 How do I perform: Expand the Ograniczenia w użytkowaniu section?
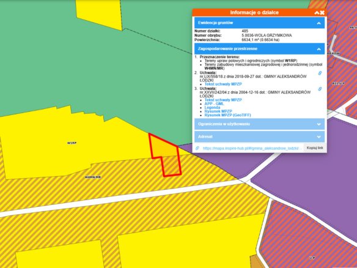[260, 124]
